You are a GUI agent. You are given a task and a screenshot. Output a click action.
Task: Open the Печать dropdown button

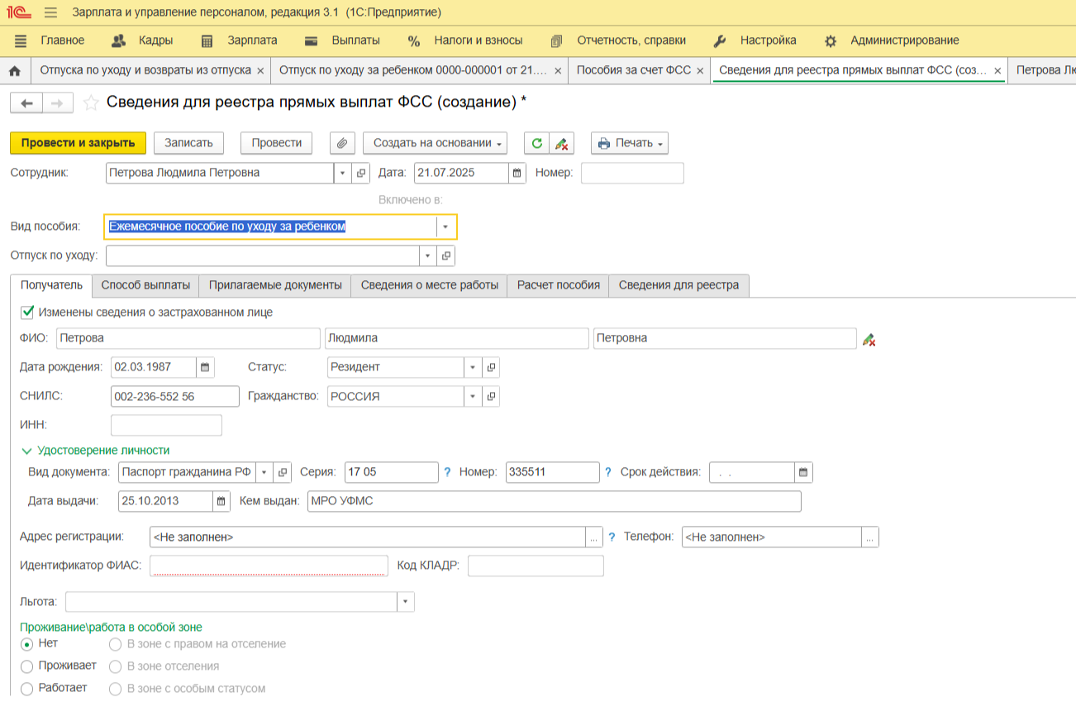[630, 143]
